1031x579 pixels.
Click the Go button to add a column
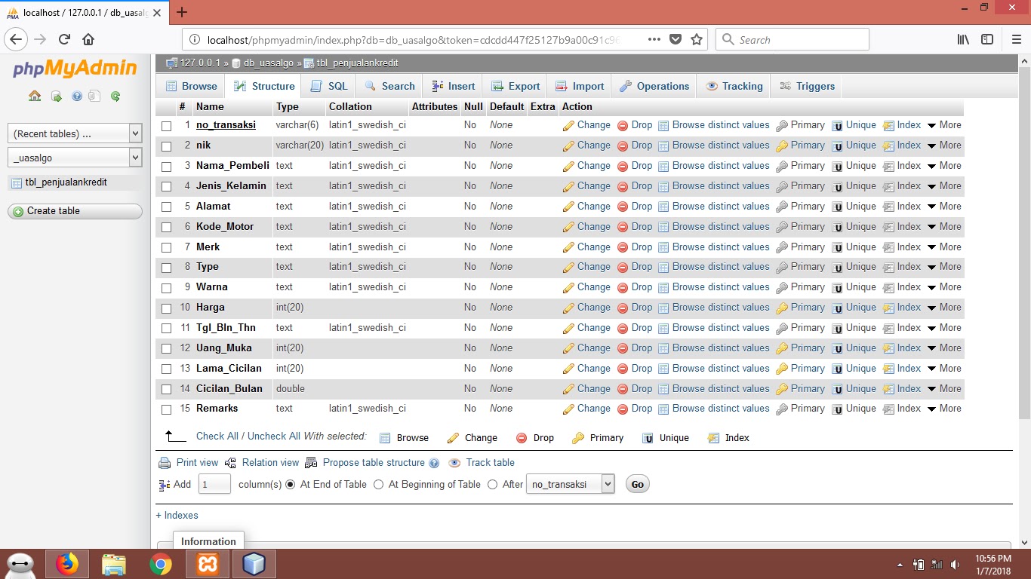(x=637, y=484)
